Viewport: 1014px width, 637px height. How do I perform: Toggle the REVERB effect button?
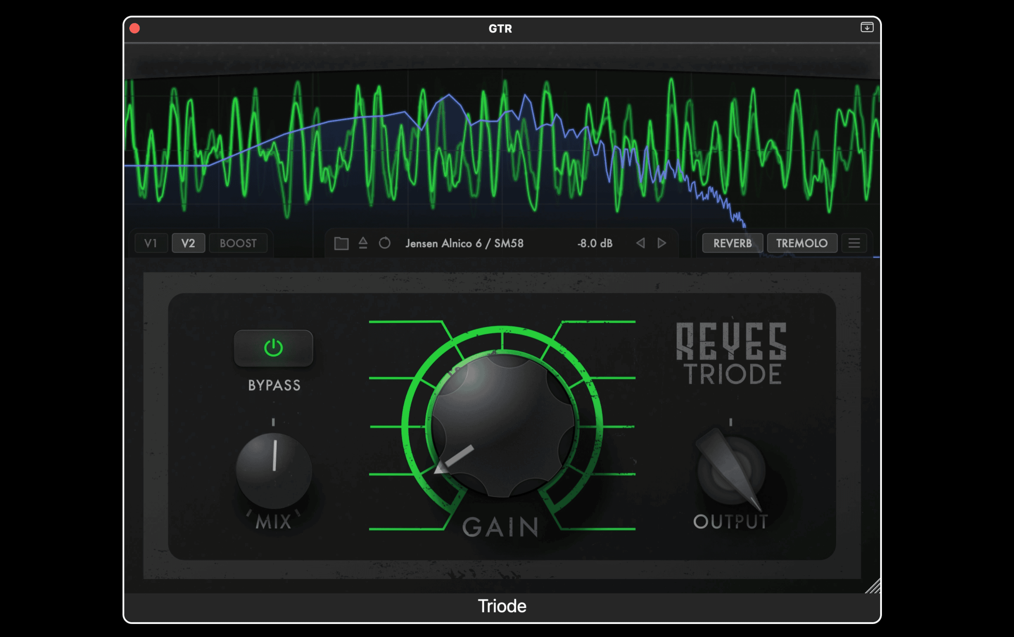click(x=732, y=243)
